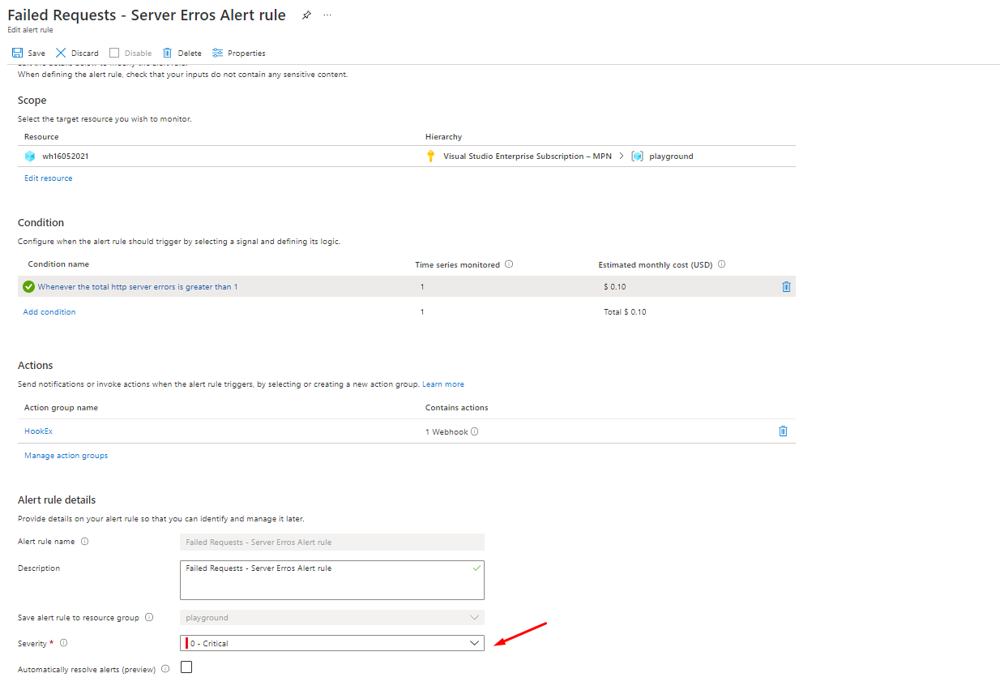Screen dimensions: 1000x699
Task: Show info for Automatically resolve alerts
Action: [165, 669]
